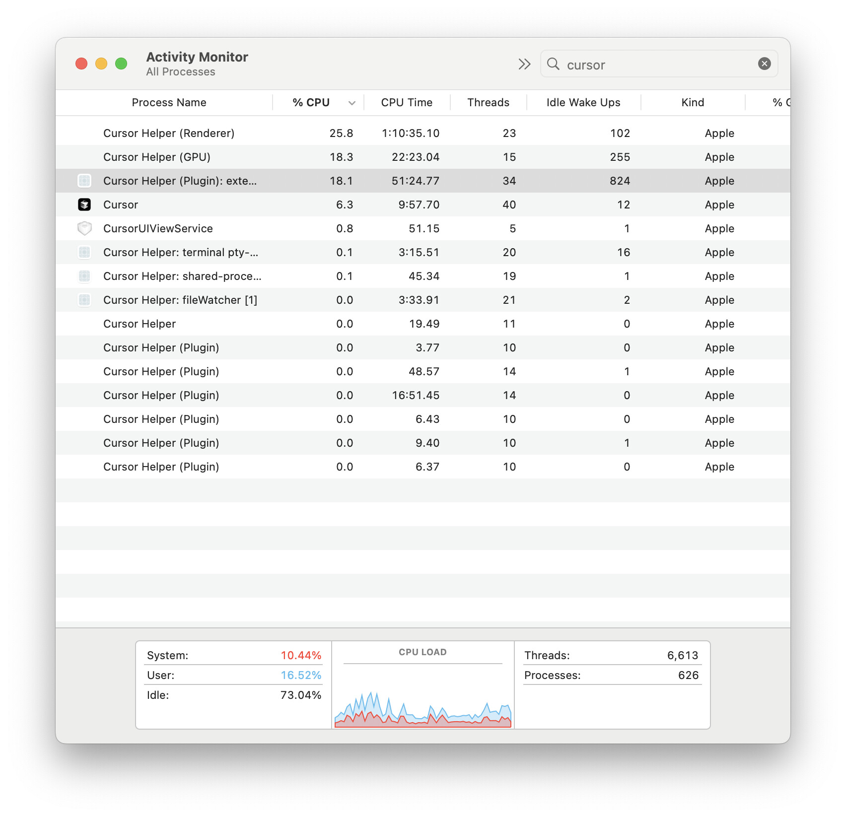The height and width of the screenshot is (817, 846).
Task: Select Plugin row with CPU time 3.77
Action: pyautogui.click(x=423, y=347)
